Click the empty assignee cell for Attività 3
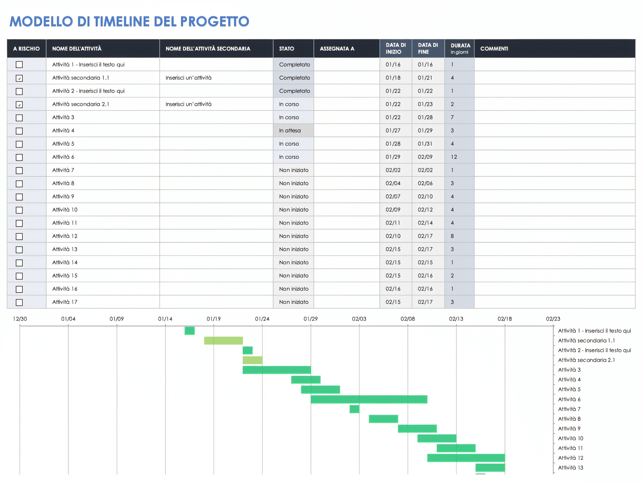This screenshot has width=643, height=482. point(347,117)
